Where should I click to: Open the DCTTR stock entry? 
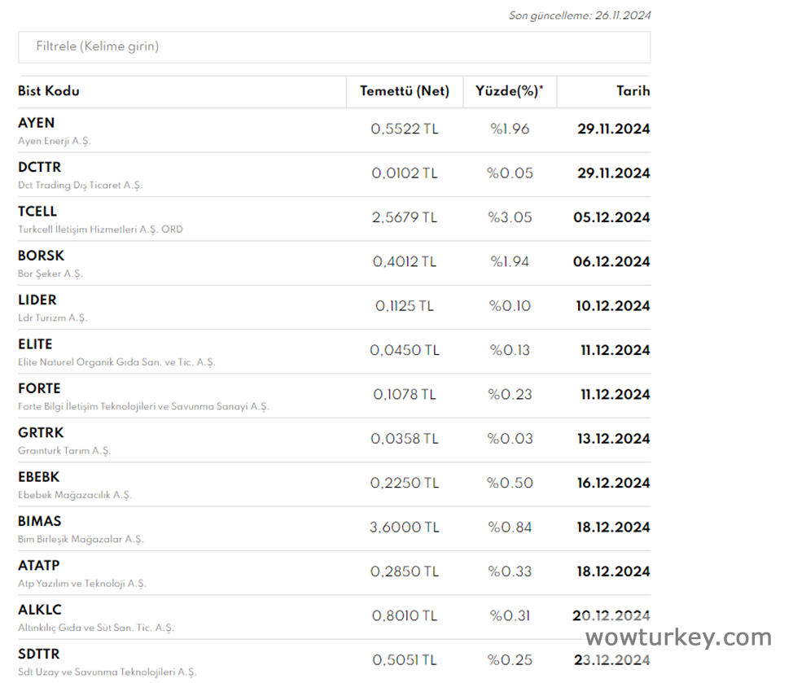point(39,167)
